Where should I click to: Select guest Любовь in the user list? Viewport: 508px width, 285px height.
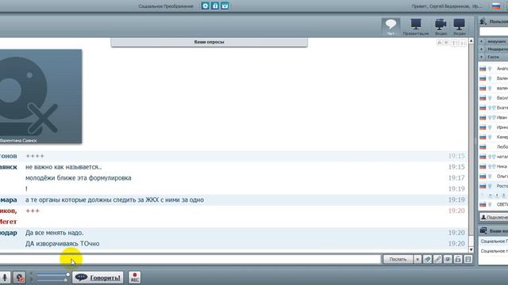(x=494, y=146)
